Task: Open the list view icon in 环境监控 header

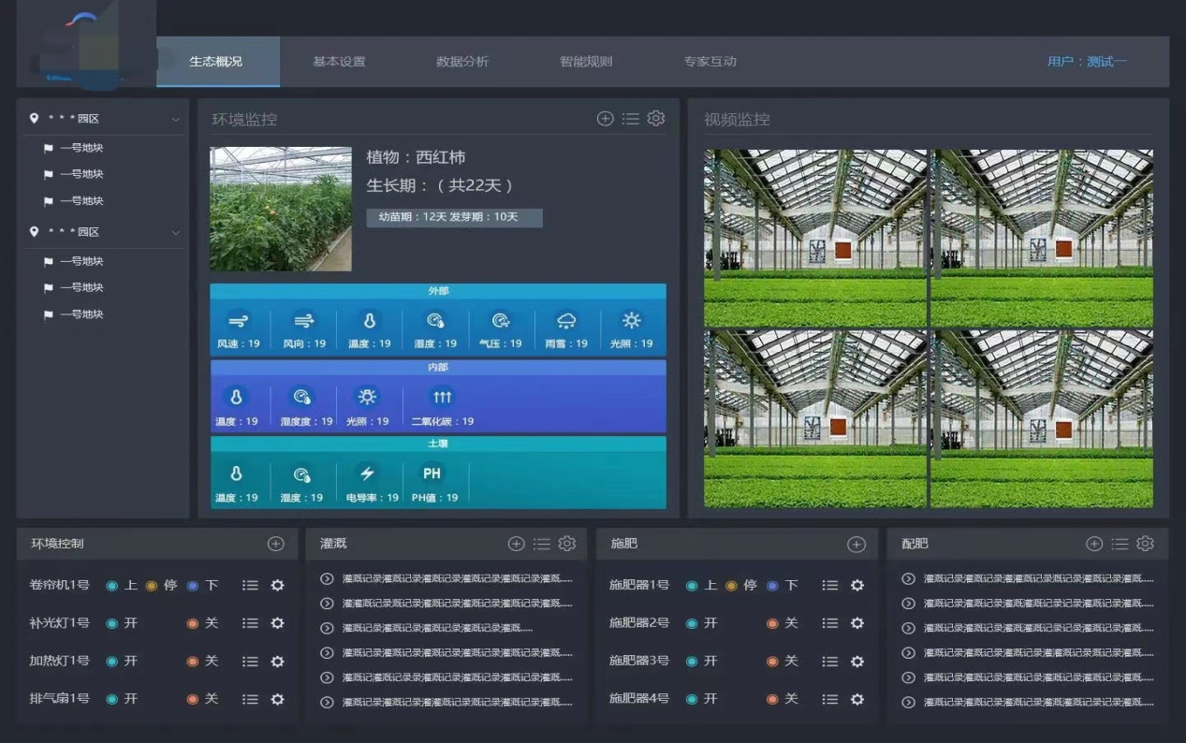Action: [x=631, y=119]
